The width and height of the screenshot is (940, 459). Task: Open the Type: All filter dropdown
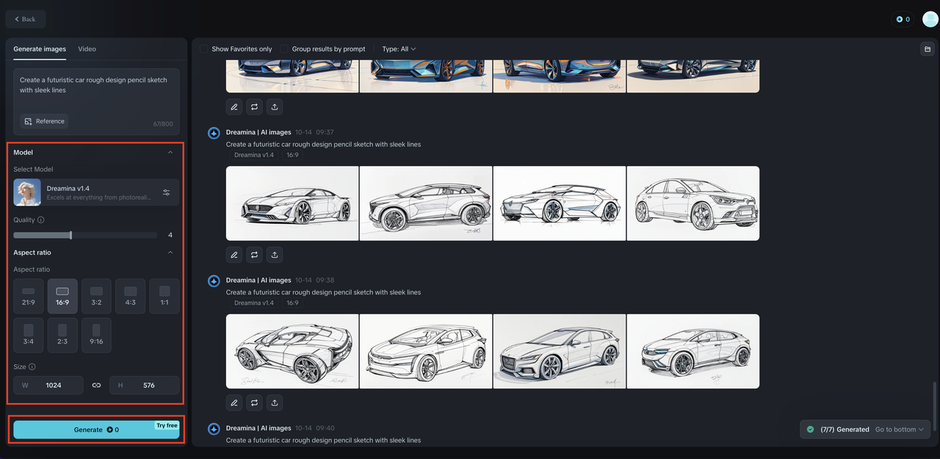[x=399, y=49]
